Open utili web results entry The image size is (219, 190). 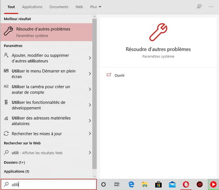point(46,153)
